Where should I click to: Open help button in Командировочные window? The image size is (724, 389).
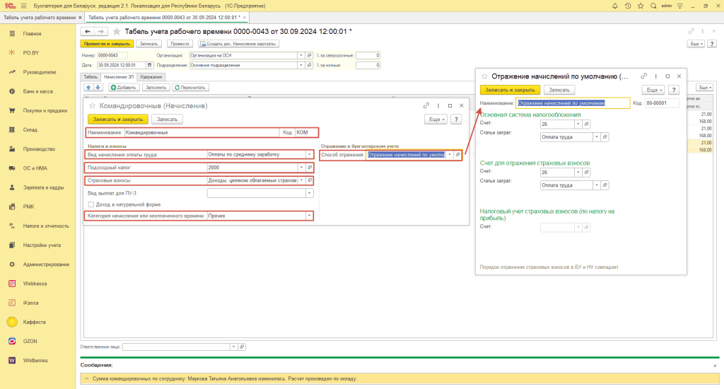[x=456, y=120]
